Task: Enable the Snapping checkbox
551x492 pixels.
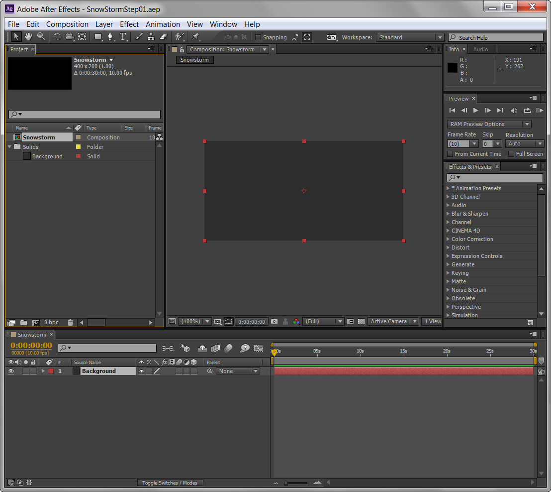Action: [258, 37]
